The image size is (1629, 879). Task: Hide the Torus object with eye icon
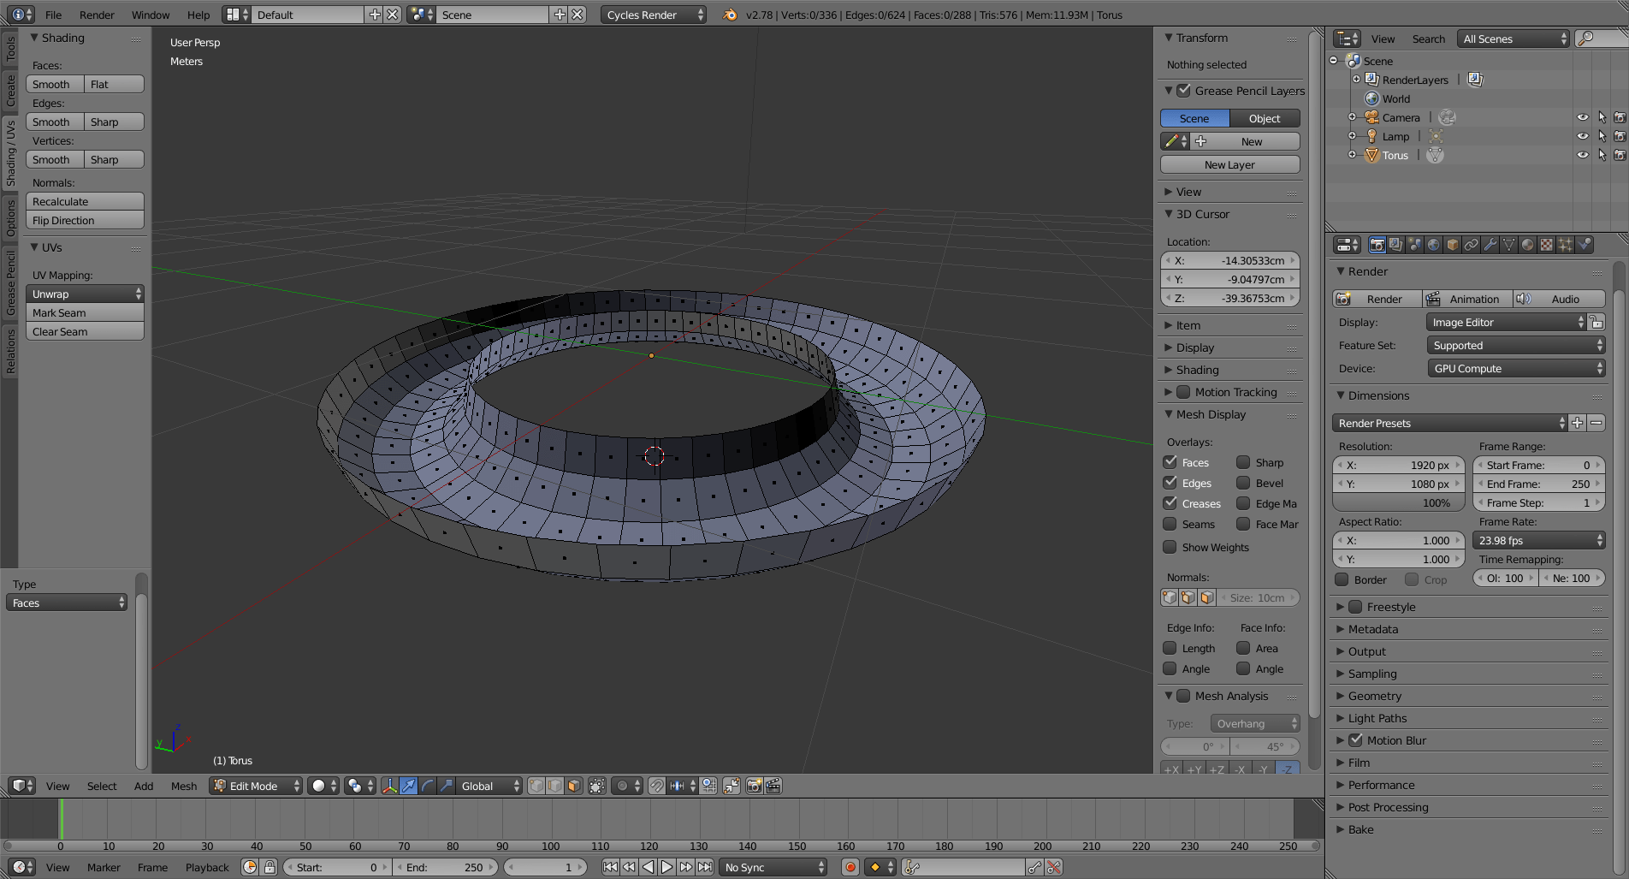(x=1582, y=155)
